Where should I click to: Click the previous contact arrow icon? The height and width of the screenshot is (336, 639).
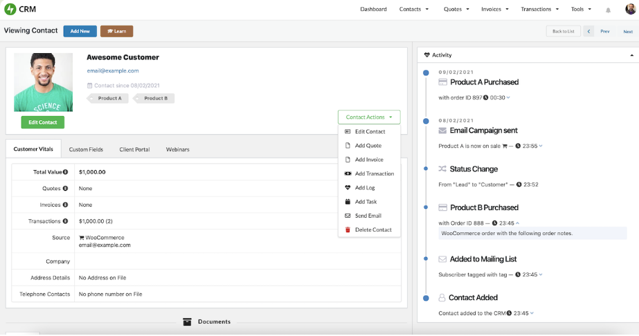(588, 31)
